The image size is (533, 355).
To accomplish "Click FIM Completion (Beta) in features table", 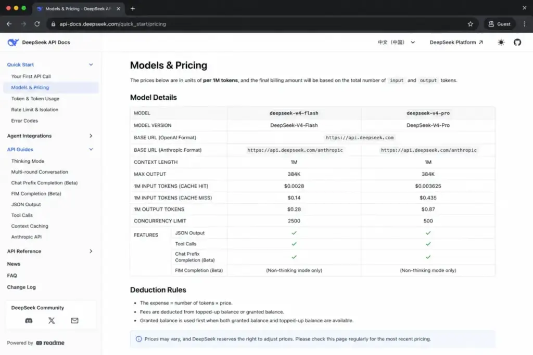I will click(x=199, y=270).
